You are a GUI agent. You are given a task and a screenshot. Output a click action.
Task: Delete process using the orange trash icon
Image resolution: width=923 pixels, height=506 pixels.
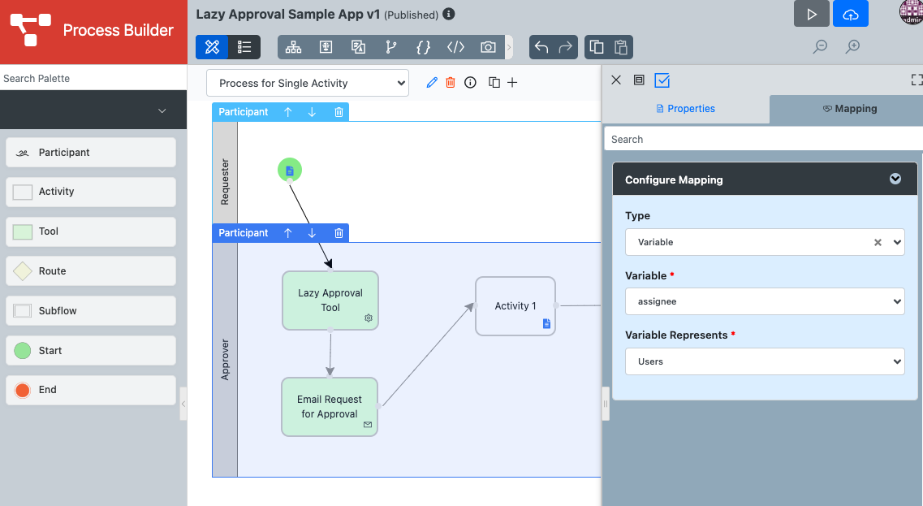451,83
